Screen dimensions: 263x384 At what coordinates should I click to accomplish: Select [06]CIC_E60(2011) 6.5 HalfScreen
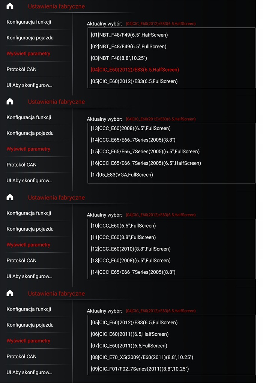[129, 334]
